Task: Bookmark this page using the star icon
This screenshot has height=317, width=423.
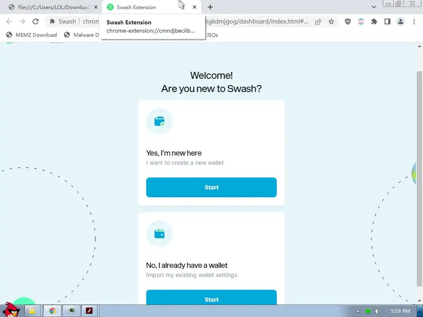Action: [331, 21]
